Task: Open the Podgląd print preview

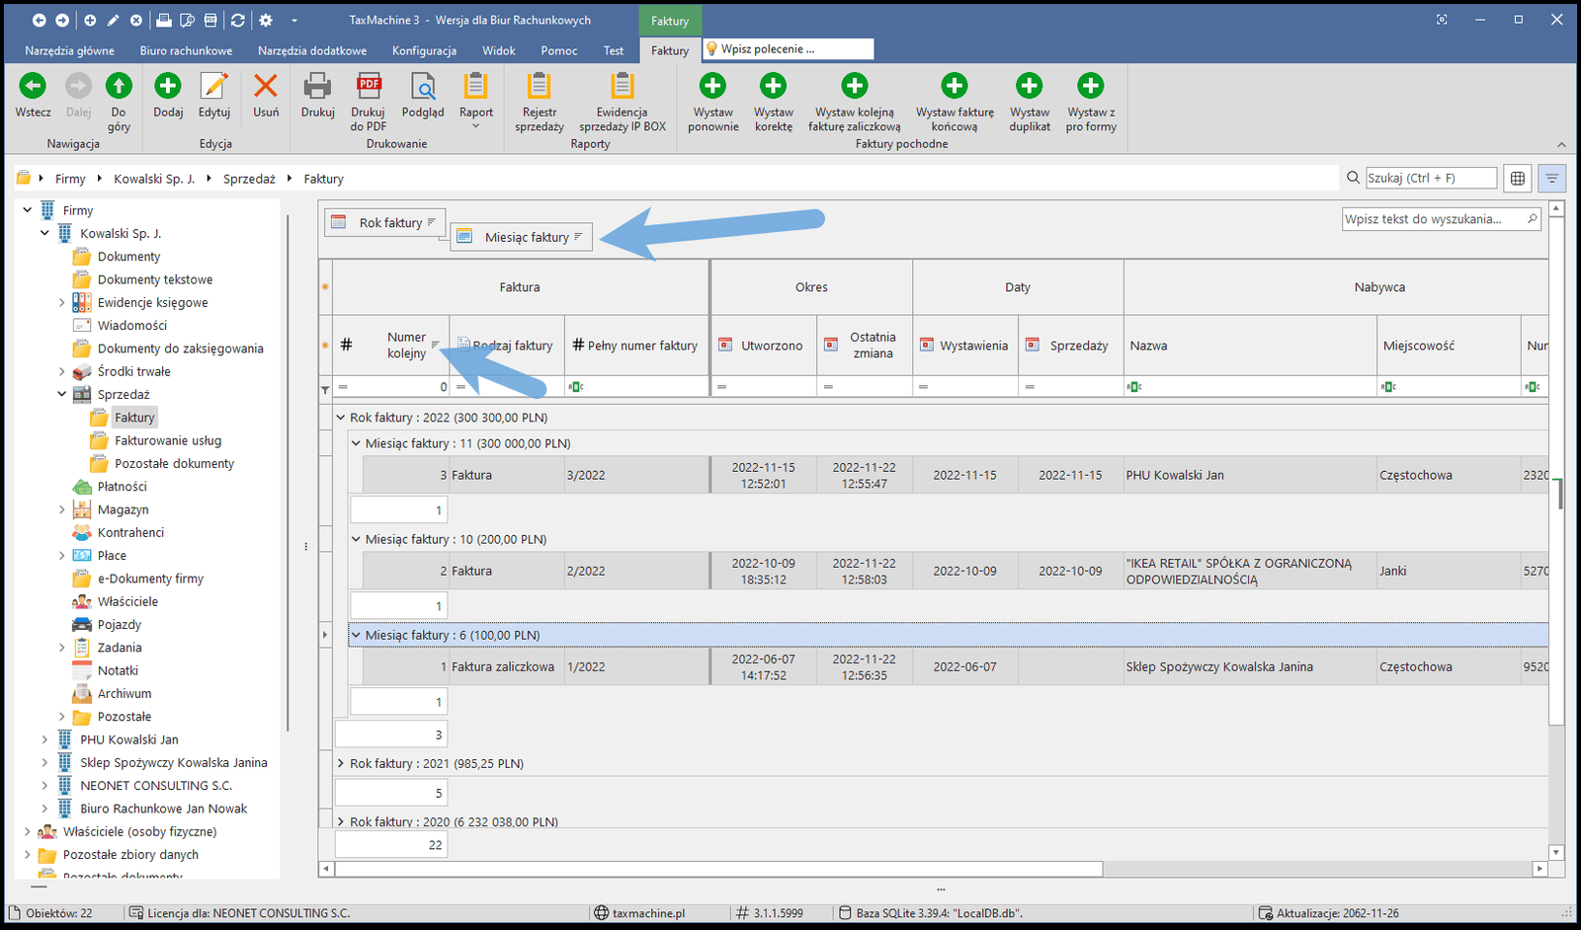Action: 423,88
